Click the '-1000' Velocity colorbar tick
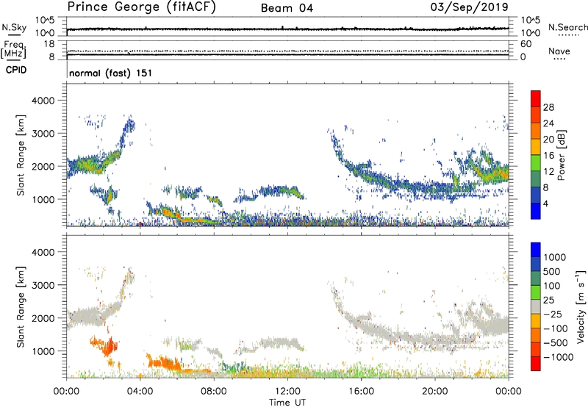This screenshot has height=407, width=588. (x=558, y=357)
